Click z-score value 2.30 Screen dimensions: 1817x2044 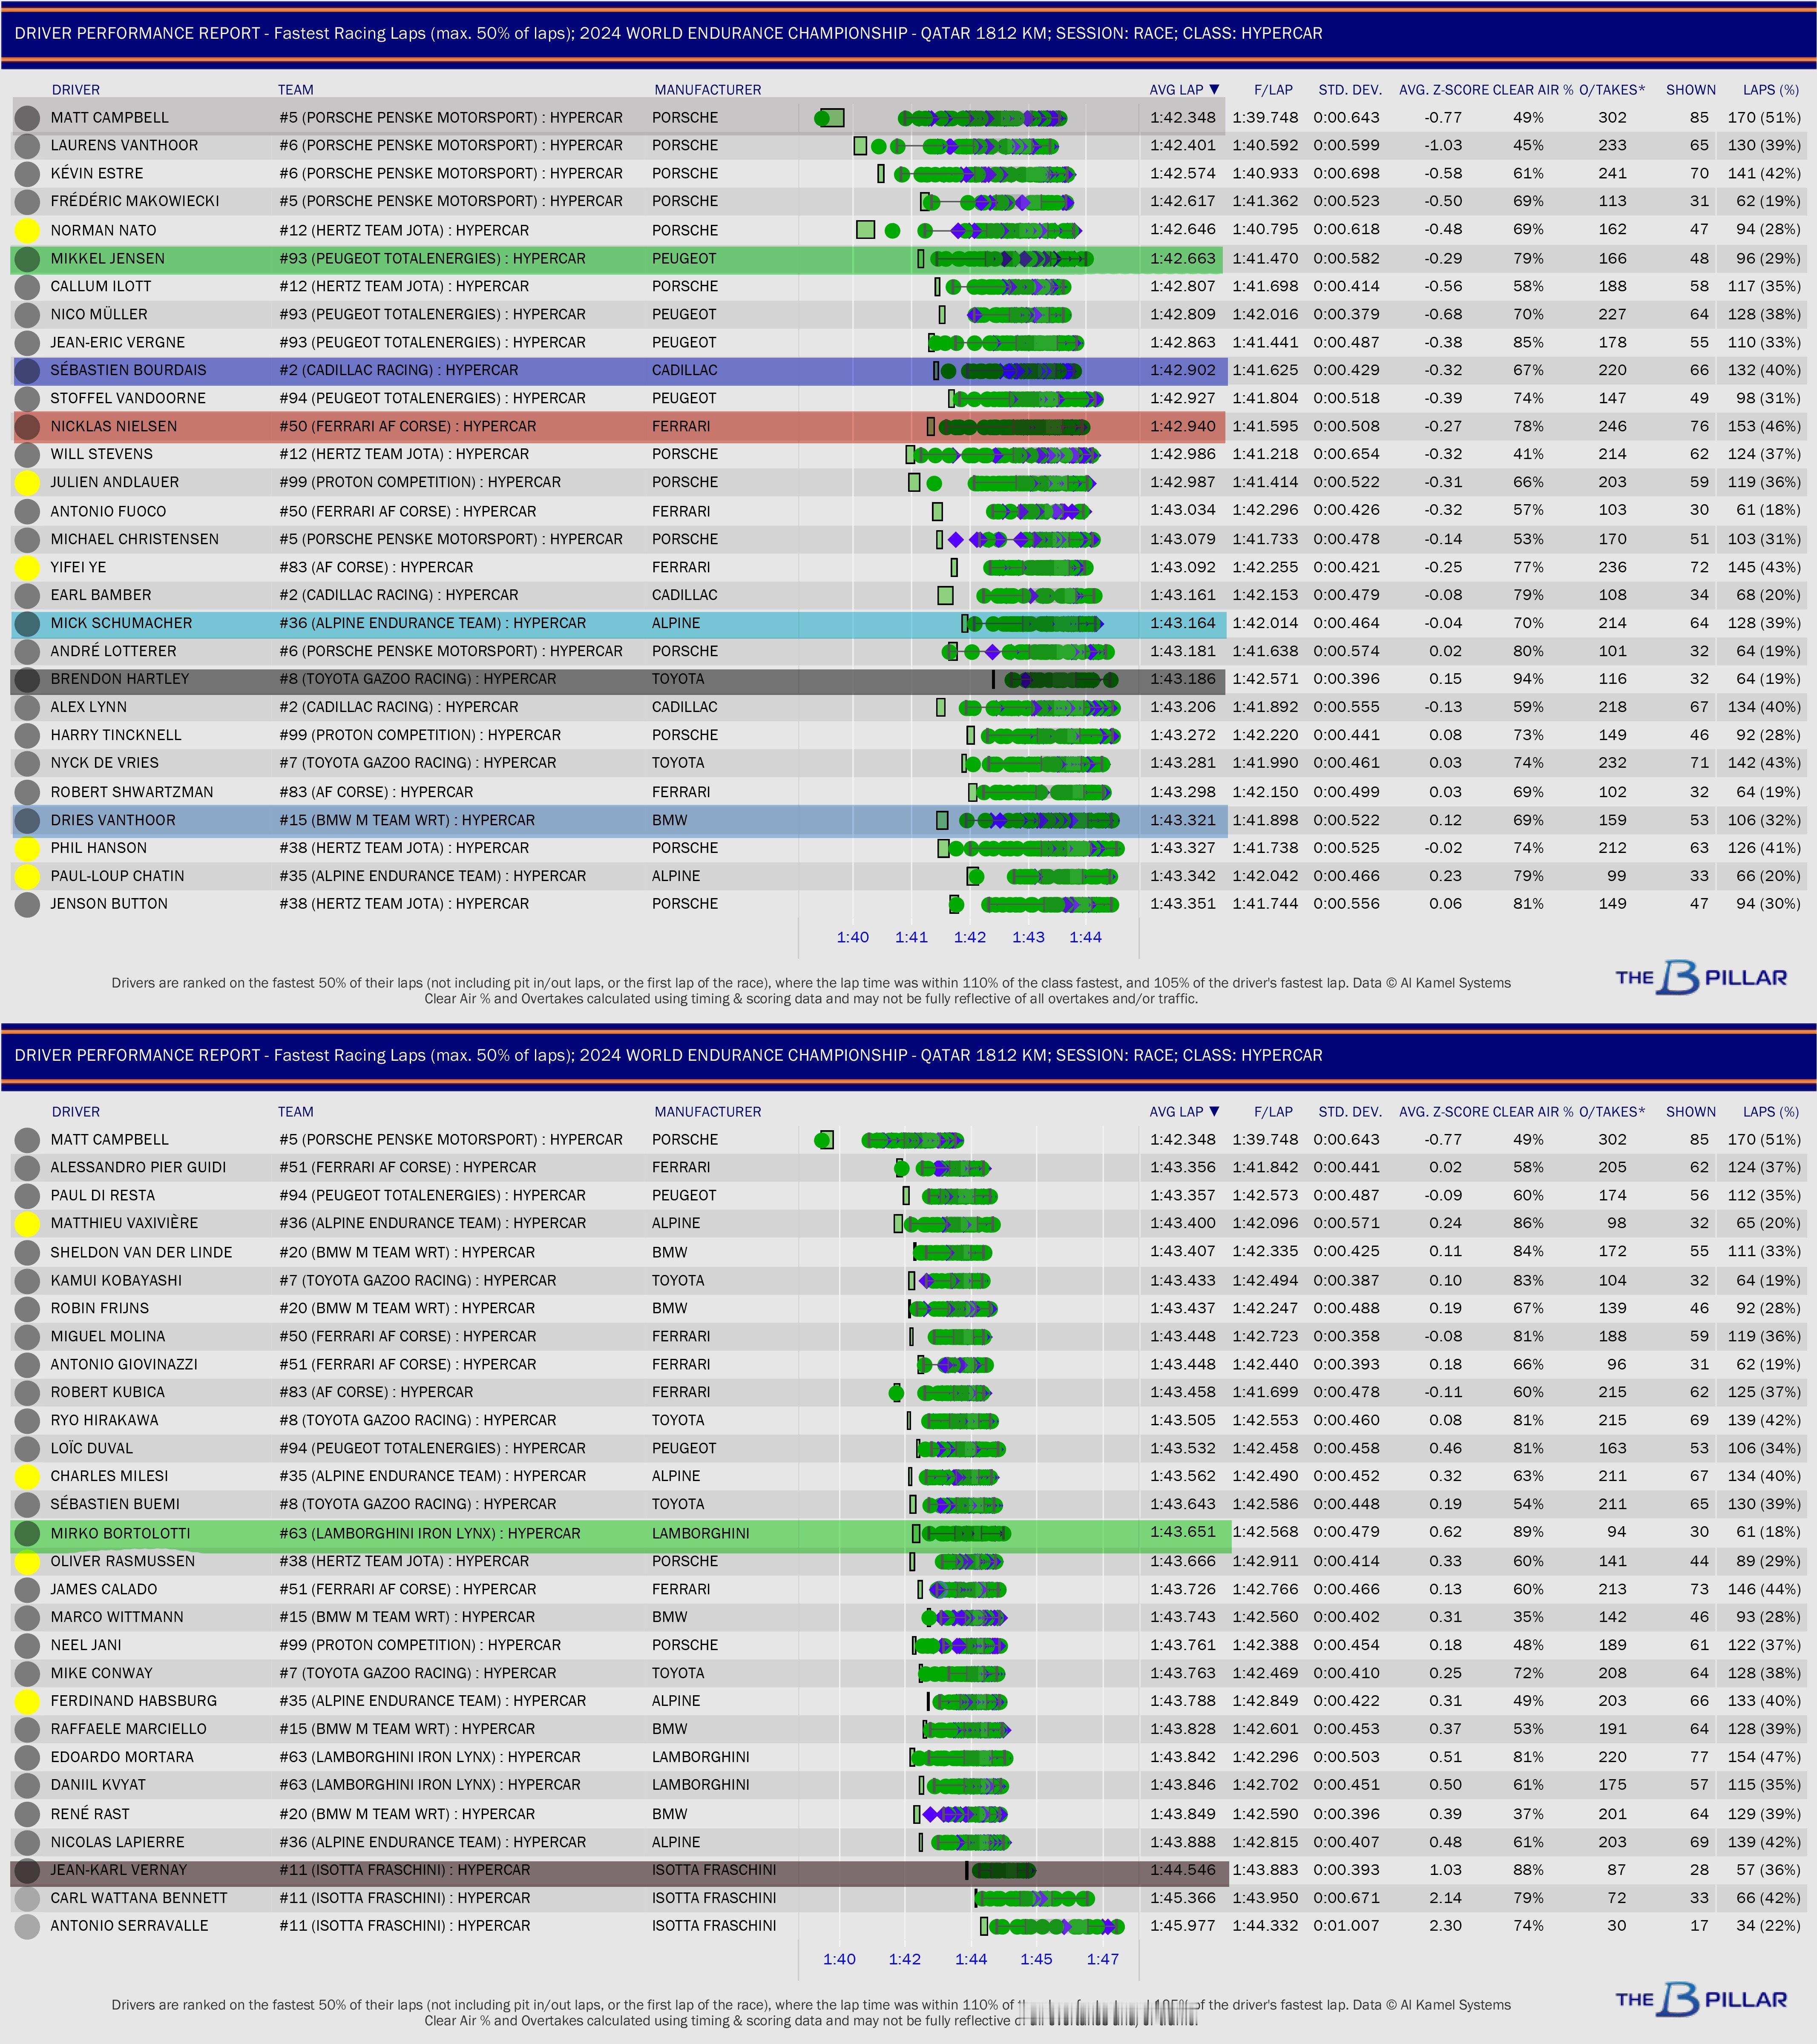[1446, 1926]
